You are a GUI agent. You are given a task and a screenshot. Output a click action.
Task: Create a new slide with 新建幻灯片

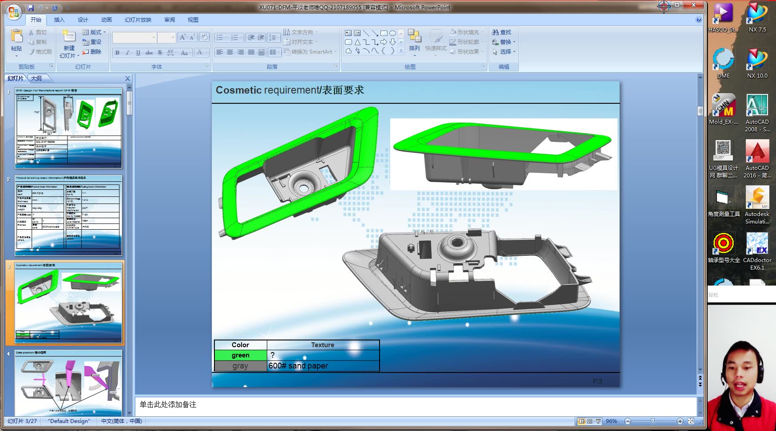69,44
